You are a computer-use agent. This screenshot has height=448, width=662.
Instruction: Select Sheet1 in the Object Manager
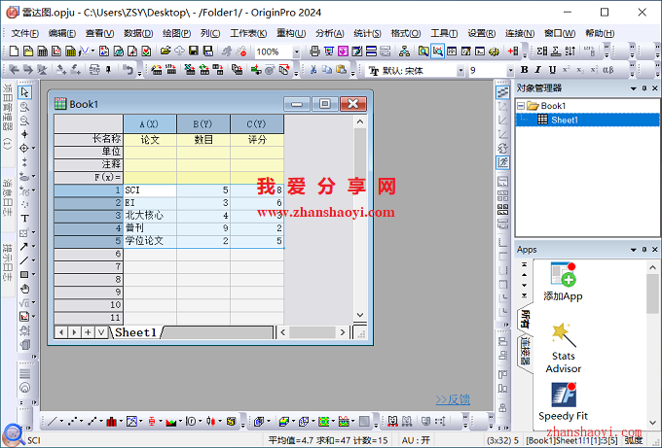point(564,121)
